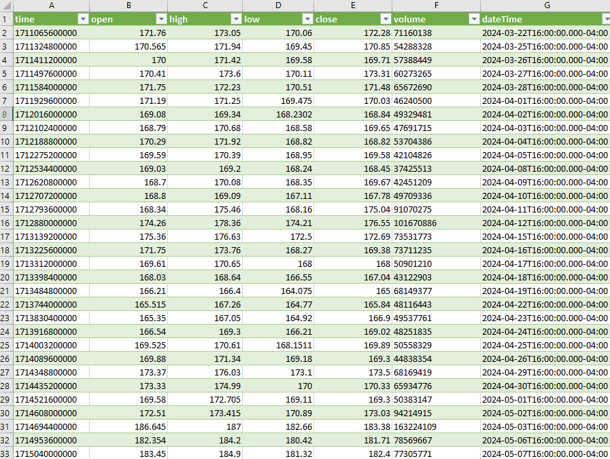610x459 pixels.
Task: Open the low column filter dropdown
Action: (307, 19)
